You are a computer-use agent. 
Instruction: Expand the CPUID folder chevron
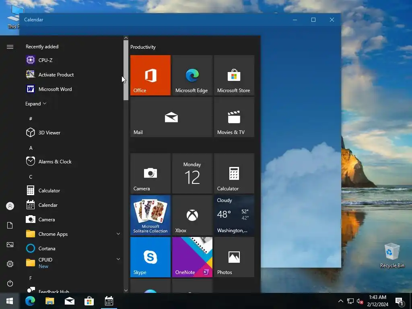(118, 260)
